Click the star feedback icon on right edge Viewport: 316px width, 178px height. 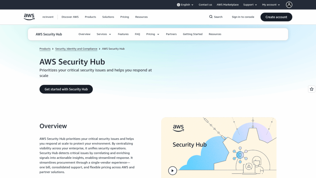312,89
